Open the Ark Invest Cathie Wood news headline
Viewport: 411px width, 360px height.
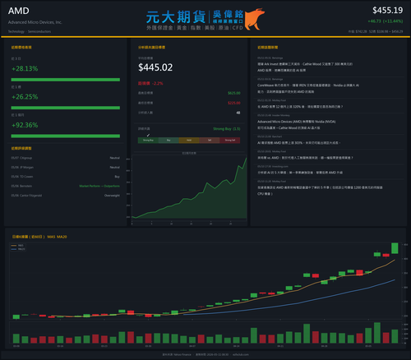(x=305, y=67)
